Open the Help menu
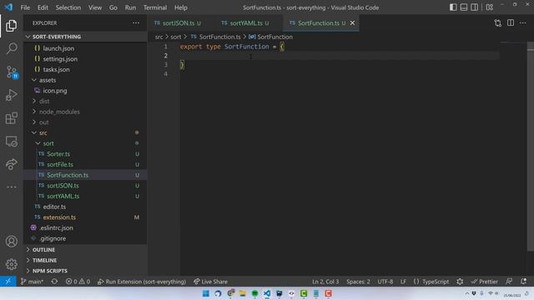The height and width of the screenshot is (300, 534). (x=181, y=7)
